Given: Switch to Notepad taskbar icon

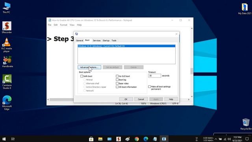Looking at the screenshot, I should click(x=155, y=139).
